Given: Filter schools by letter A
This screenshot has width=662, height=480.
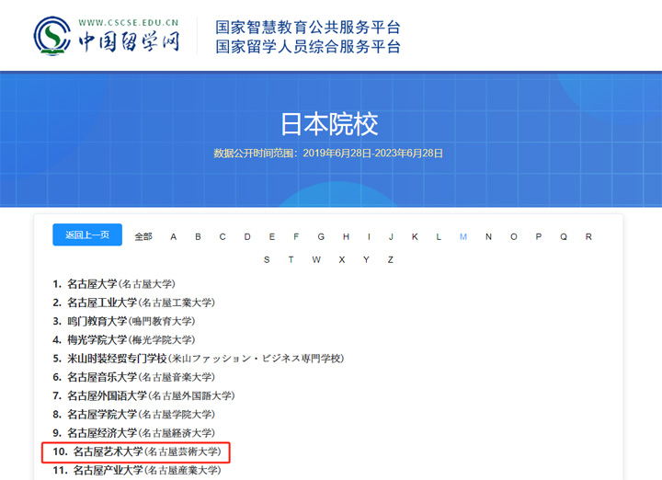Looking at the screenshot, I should pos(173,237).
